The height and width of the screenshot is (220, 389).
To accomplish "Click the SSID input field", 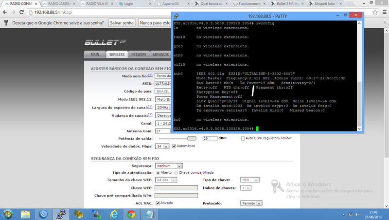I will coord(163,84).
